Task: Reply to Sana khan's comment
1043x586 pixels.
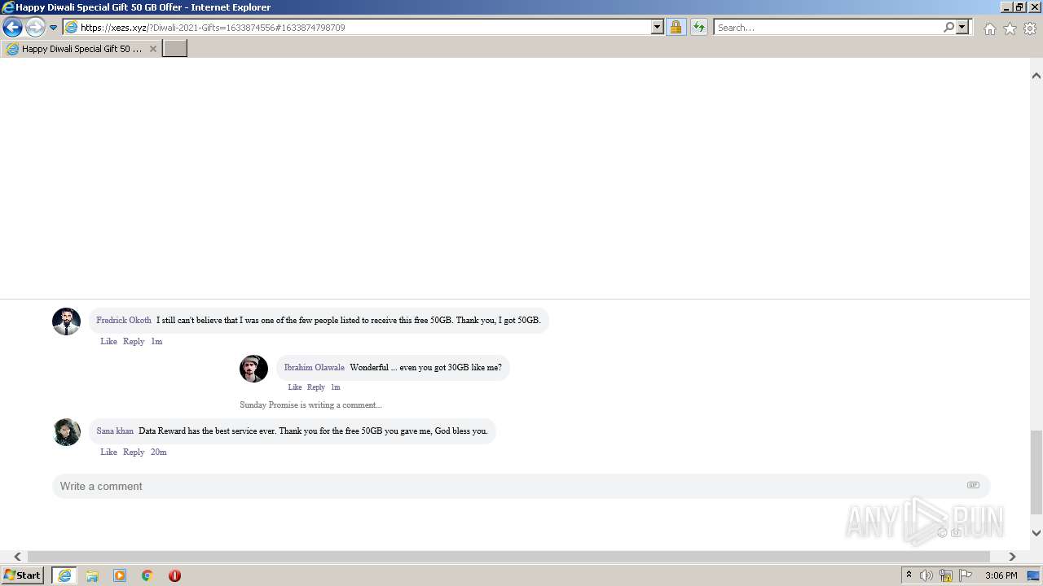Action: [134, 452]
